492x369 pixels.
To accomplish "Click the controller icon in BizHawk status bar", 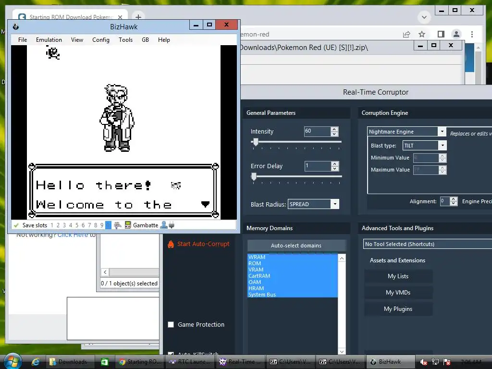I will click(118, 225).
